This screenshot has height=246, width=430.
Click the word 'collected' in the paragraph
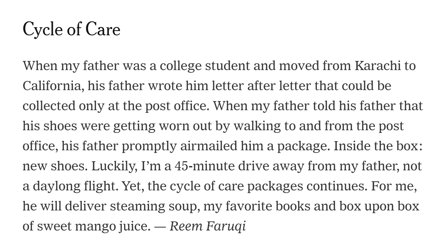[x=48, y=106]
